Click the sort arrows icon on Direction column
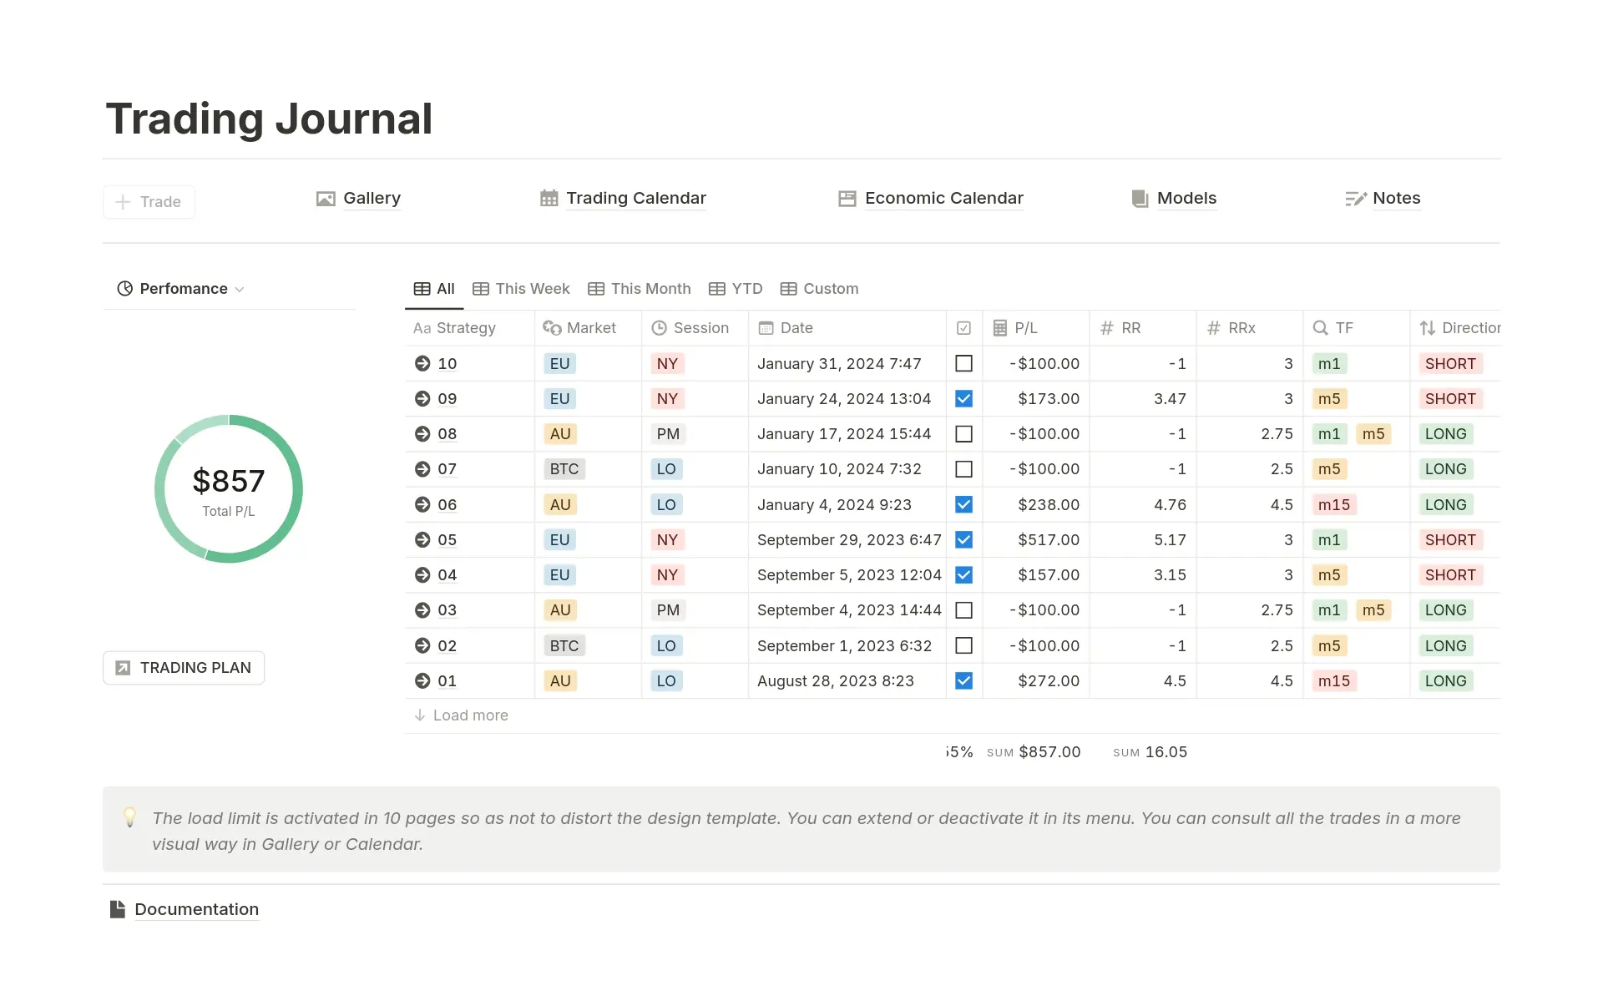Screen dimensions: 1603x1001 coord(1427,327)
